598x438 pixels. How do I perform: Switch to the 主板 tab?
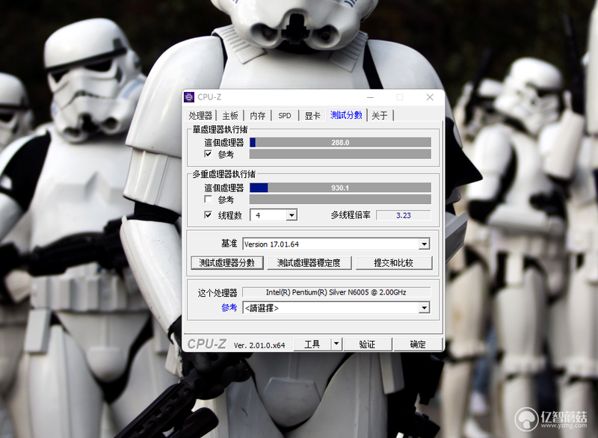230,116
